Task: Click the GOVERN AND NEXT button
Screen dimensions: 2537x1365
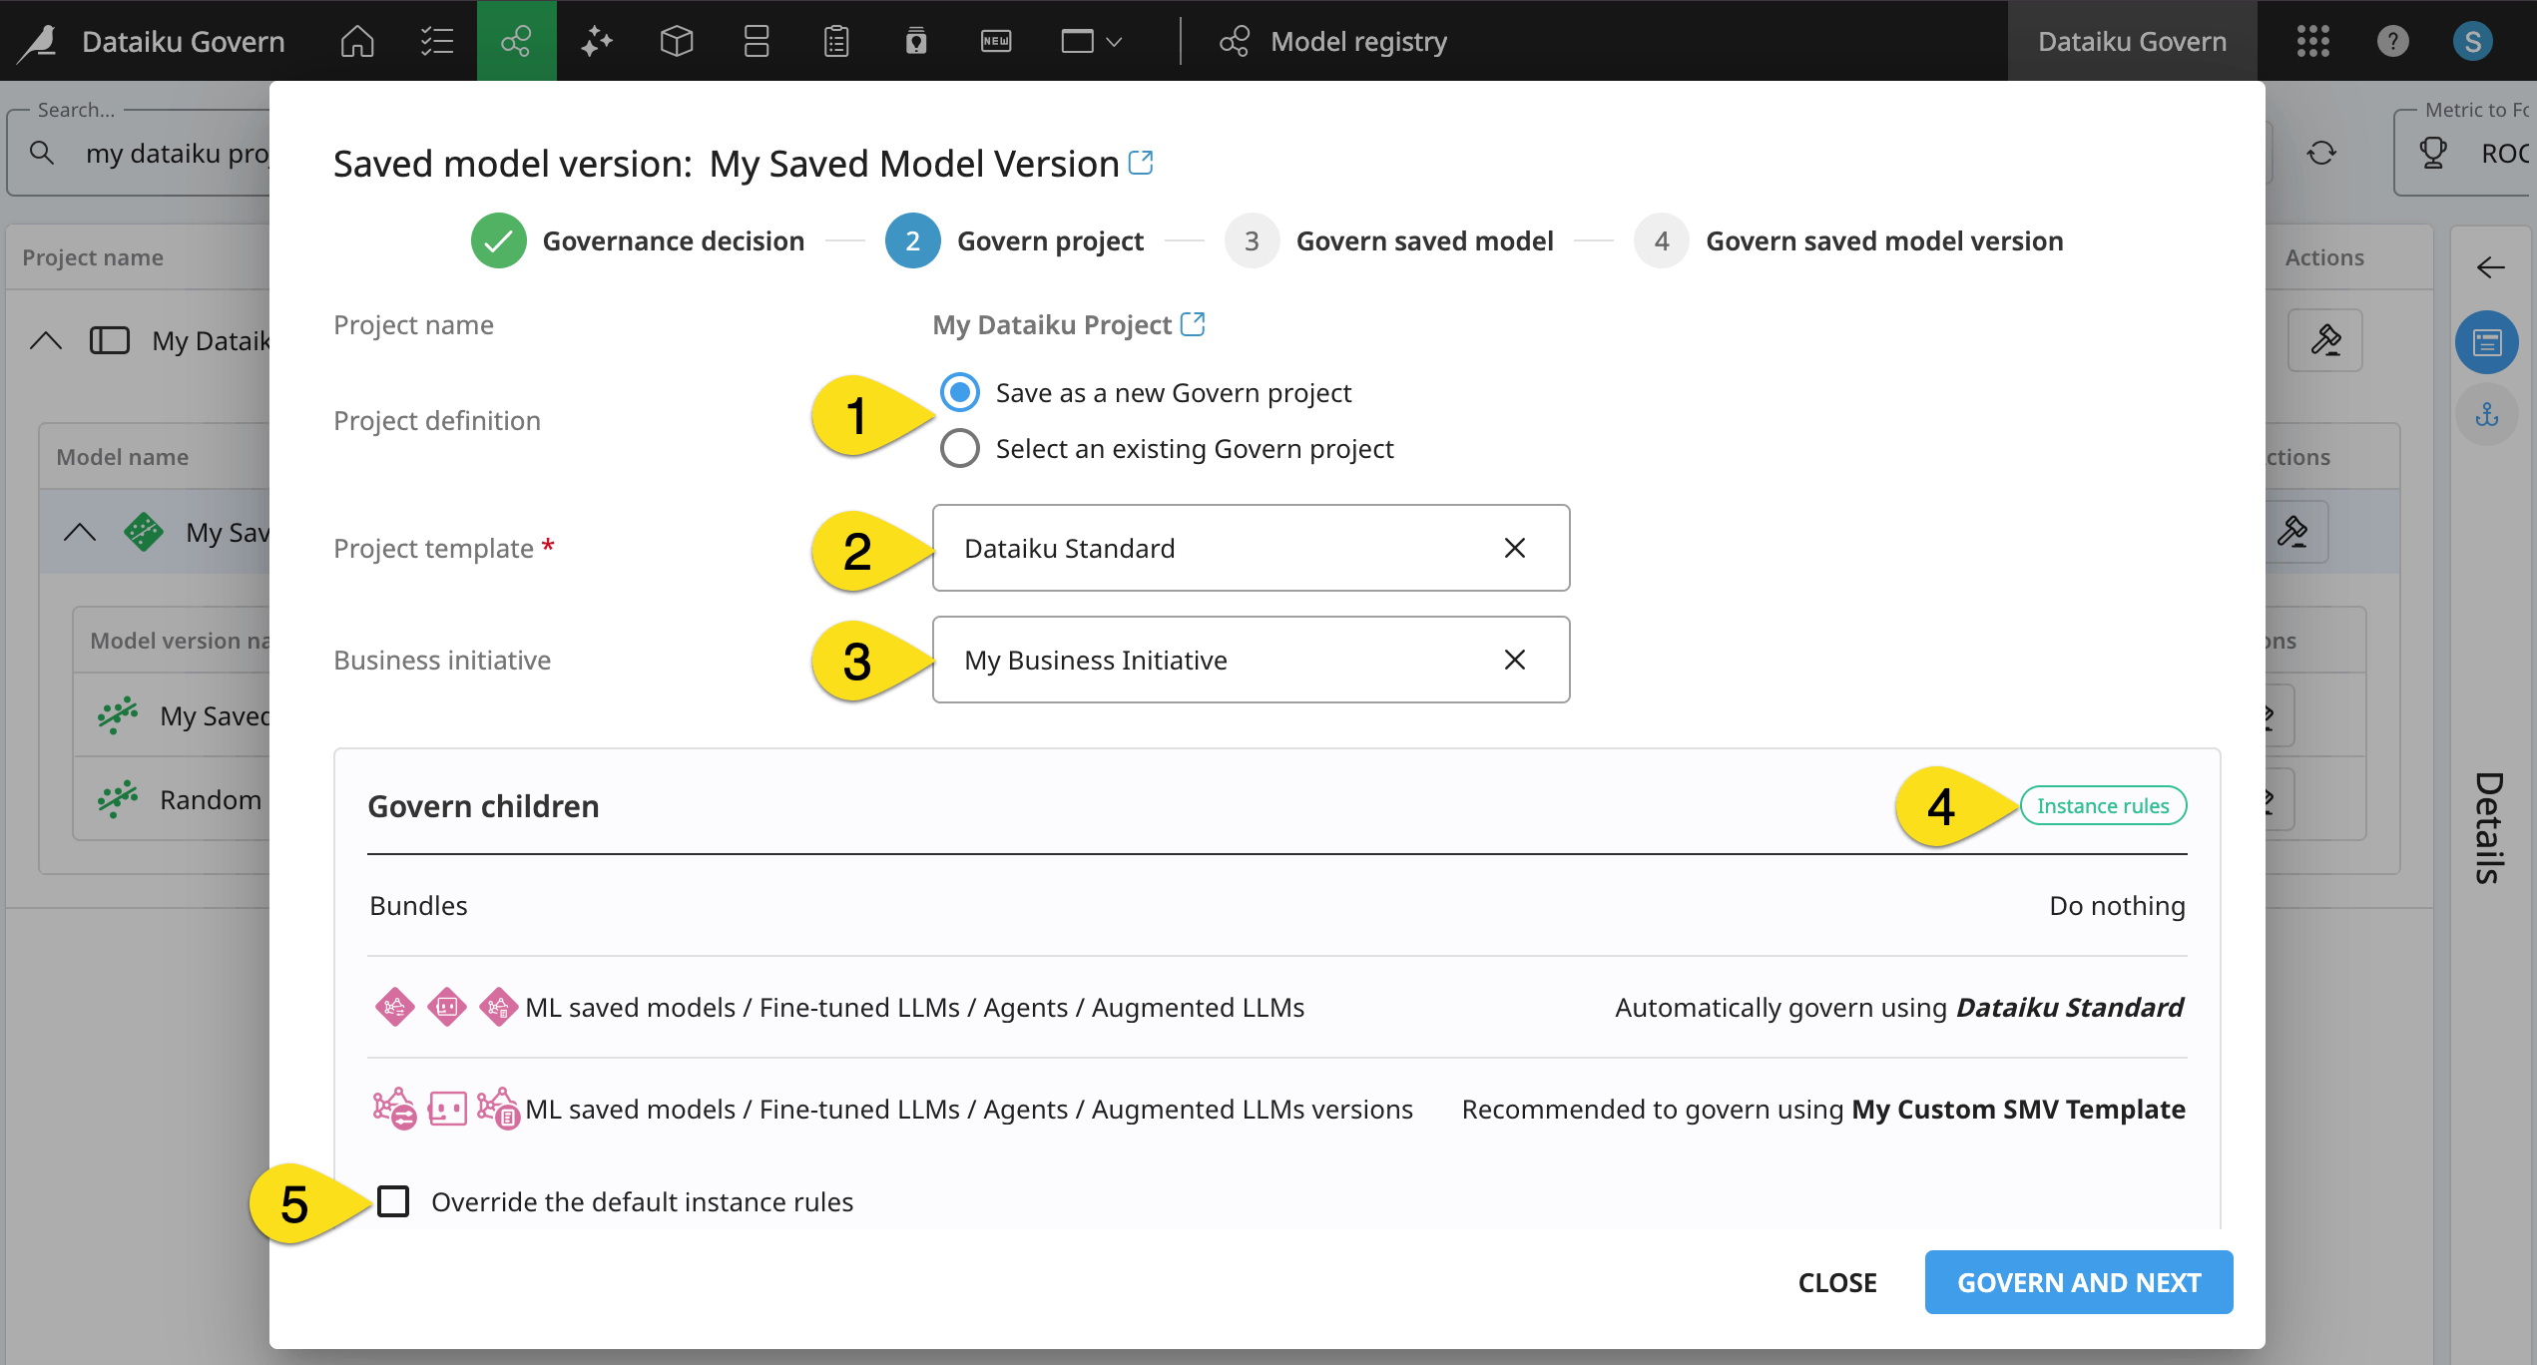Action: point(2079,1282)
